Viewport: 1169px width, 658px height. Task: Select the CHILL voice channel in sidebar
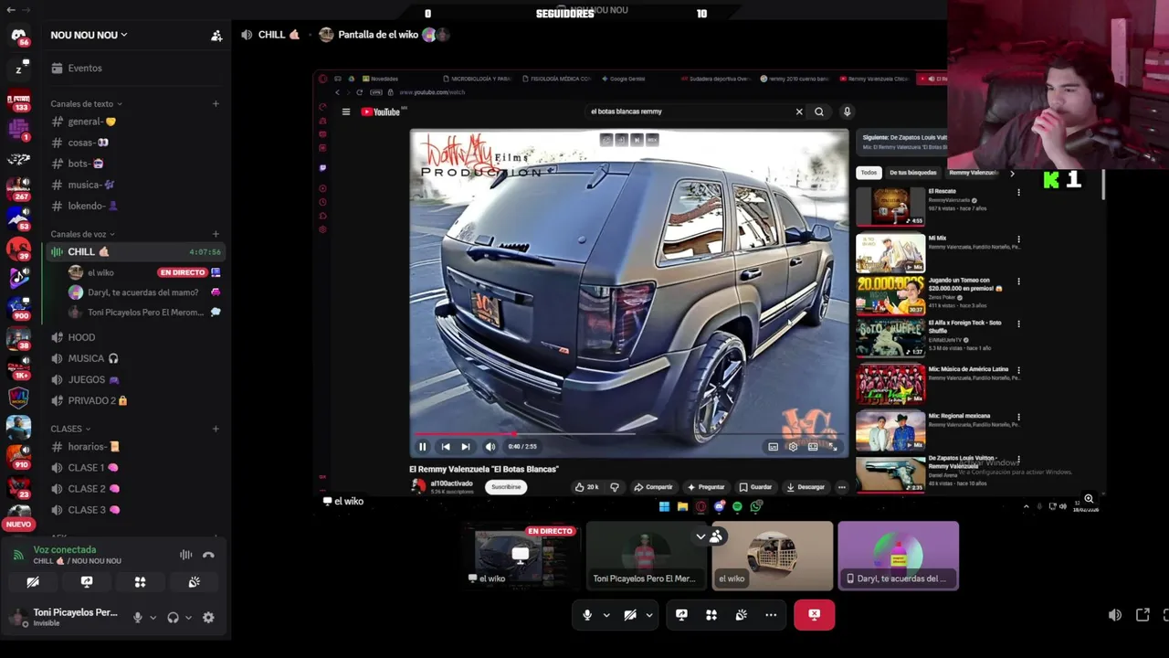pyautogui.click(x=134, y=251)
